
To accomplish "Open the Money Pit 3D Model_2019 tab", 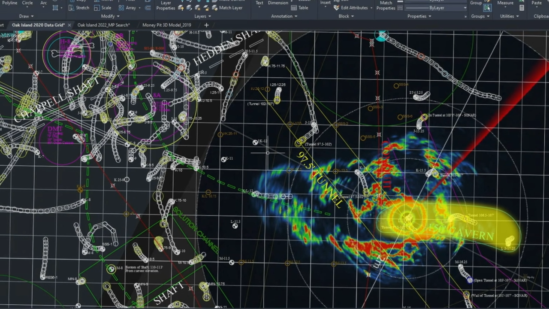I will (166, 25).
